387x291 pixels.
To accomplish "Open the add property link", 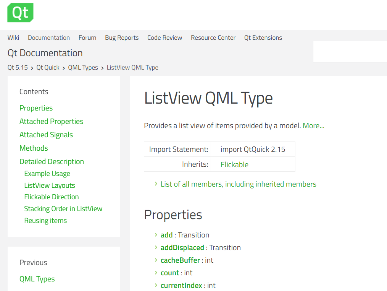I will pos(167,235).
